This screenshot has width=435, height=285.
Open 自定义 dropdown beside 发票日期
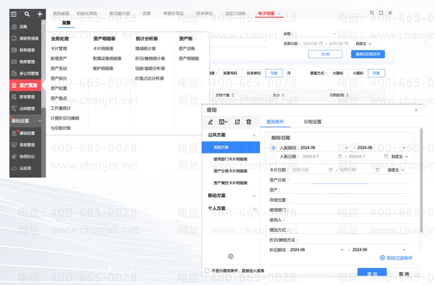pyautogui.click(x=364, y=44)
